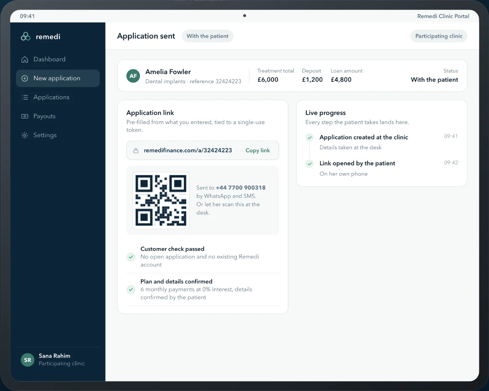Click 'Dental implants · reference 32424223' text
Viewport: 489px width, 391px height.
193,81
